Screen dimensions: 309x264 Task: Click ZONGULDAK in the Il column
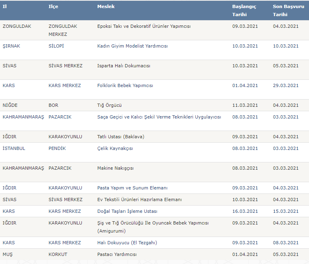pyautogui.click(x=17, y=26)
